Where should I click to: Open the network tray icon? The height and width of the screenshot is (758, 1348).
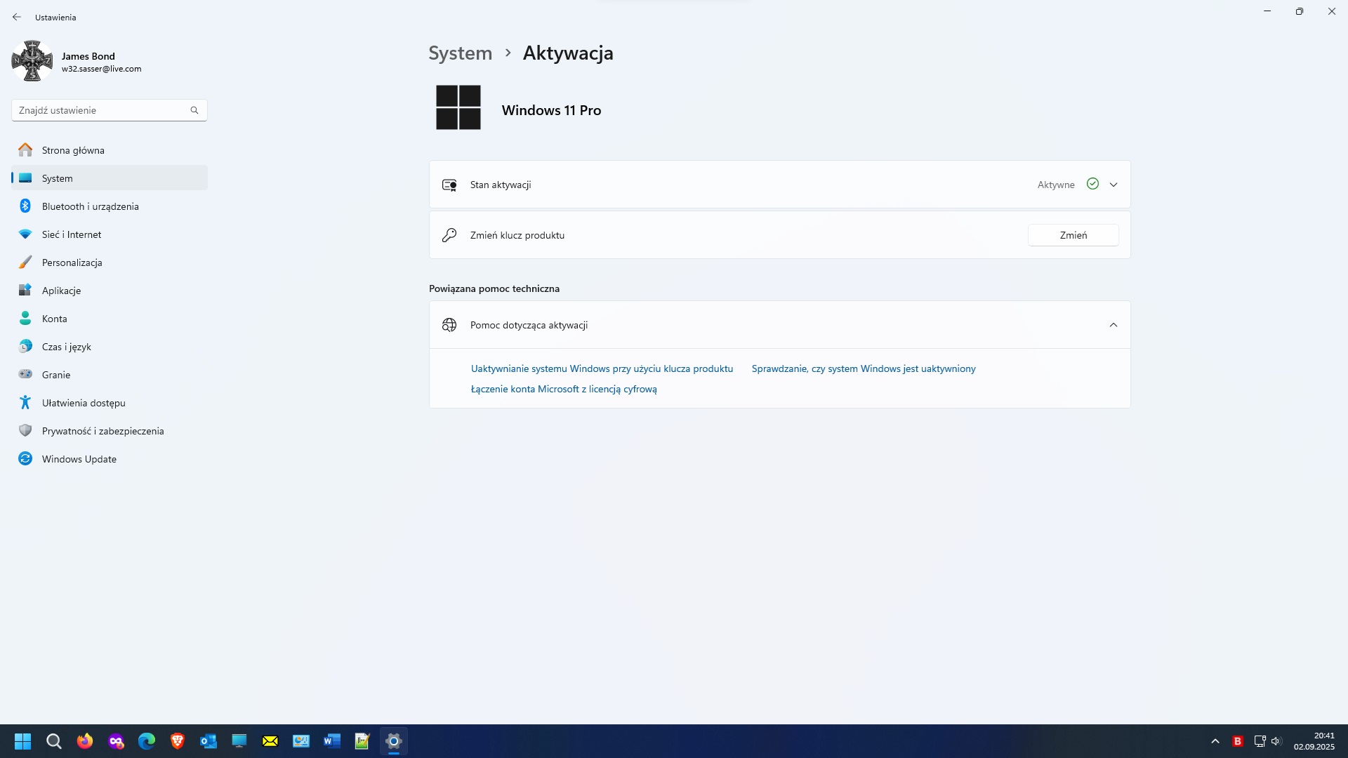pyautogui.click(x=1260, y=741)
